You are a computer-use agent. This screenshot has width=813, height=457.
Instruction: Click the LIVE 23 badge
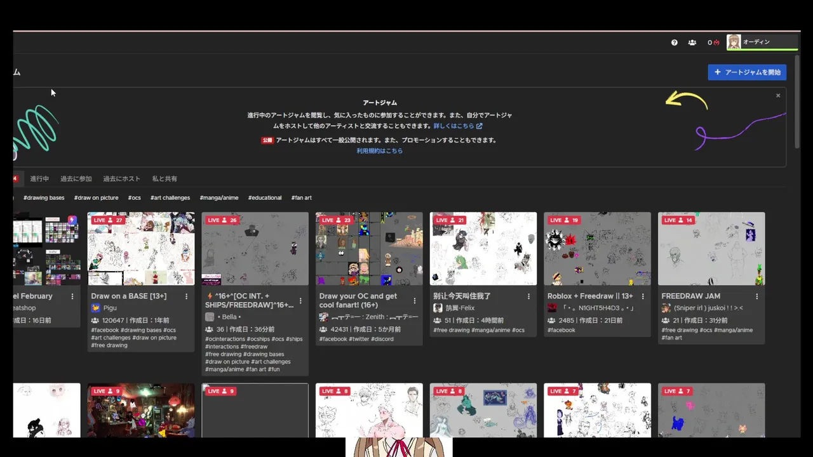click(336, 220)
